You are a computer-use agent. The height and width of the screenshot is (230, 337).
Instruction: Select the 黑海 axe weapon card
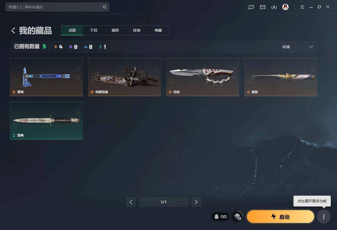(46, 77)
